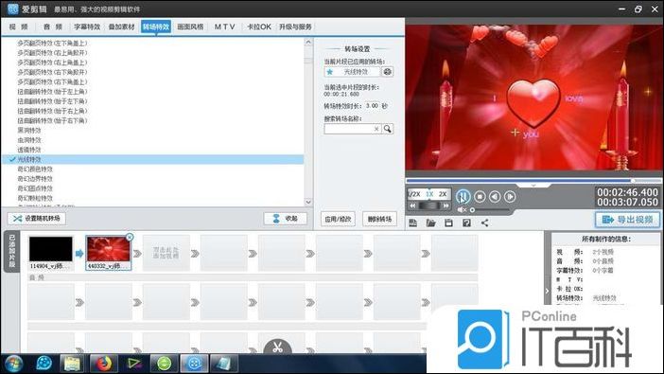Screen dimensions: 664x374
Task: Unmute the preview audio speaker icon
Action: click(462, 209)
